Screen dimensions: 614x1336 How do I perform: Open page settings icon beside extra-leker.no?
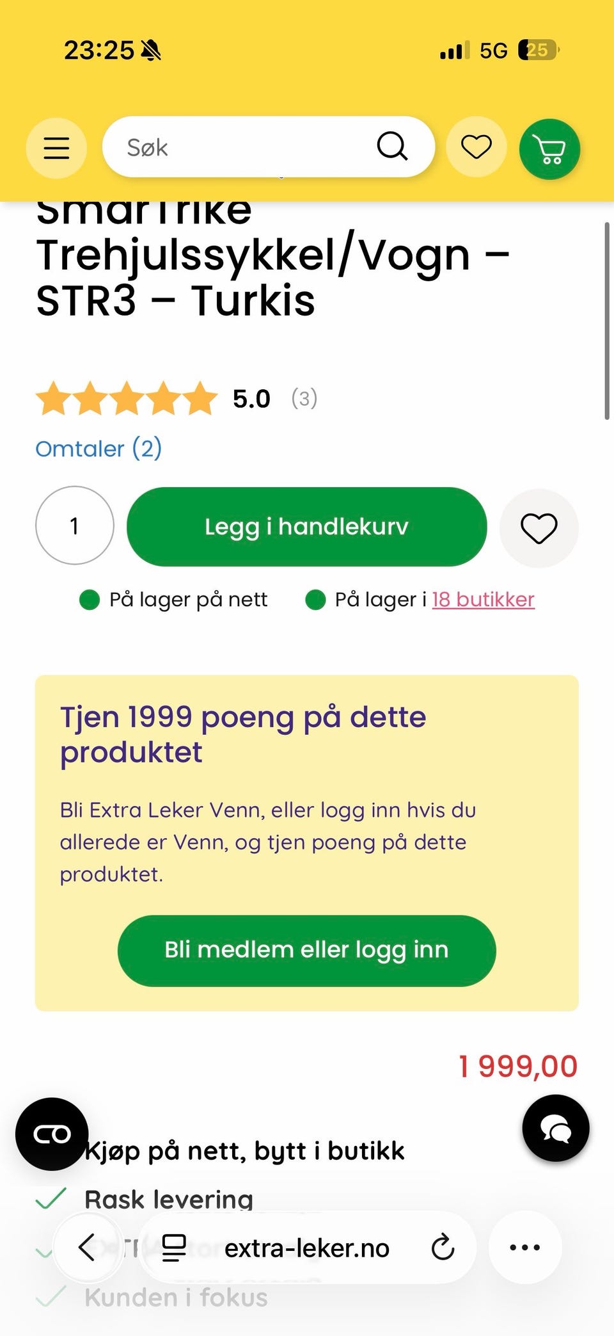[174, 1248]
